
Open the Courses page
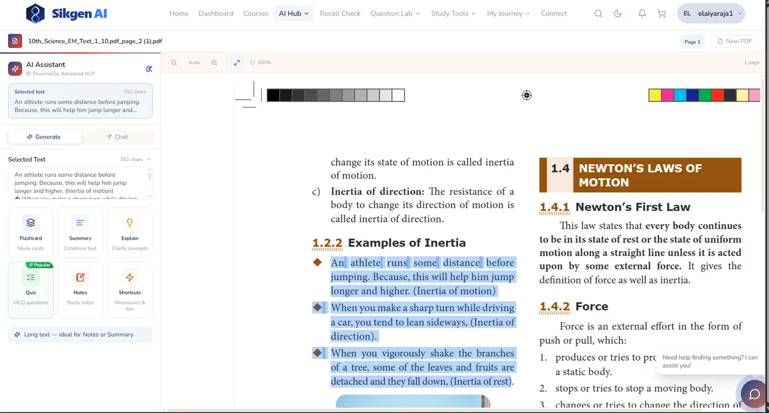[x=256, y=13]
